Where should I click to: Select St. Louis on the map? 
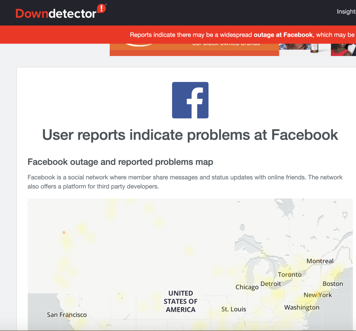tap(233, 309)
